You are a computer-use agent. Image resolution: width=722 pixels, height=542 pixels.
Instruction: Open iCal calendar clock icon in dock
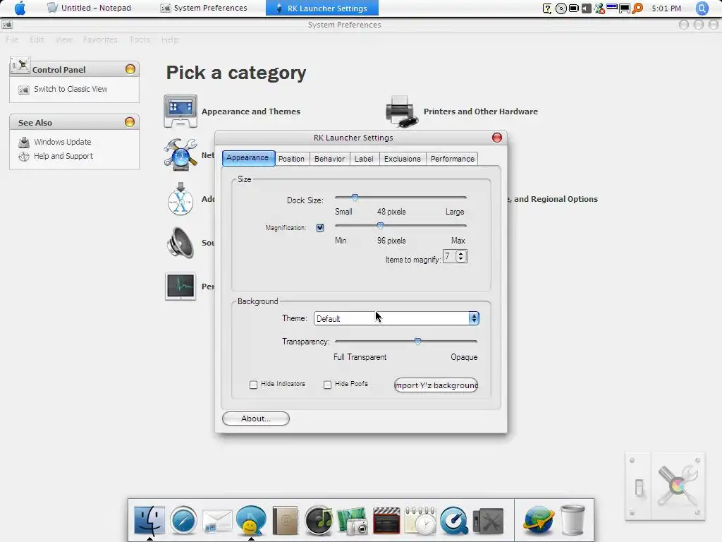point(420,521)
